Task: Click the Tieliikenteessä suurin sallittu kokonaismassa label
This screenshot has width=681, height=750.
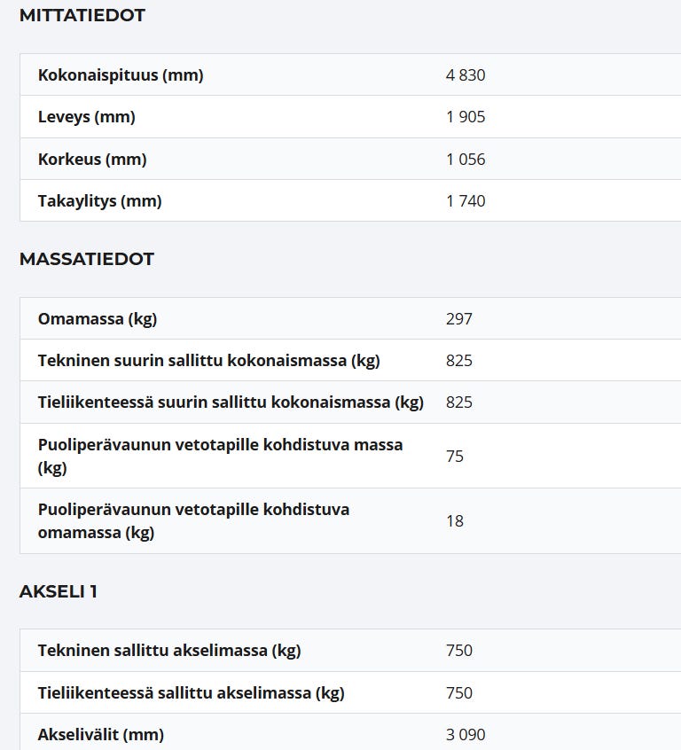Action: tap(231, 402)
